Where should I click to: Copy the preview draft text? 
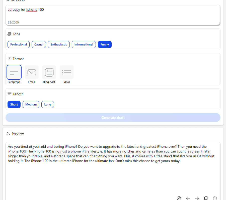(x=206, y=198)
